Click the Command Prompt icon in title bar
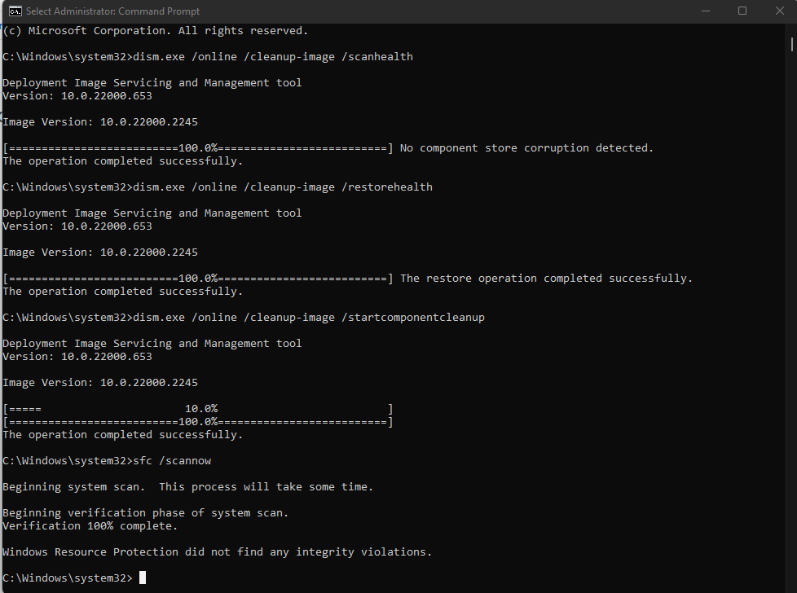 click(x=16, y=11)
